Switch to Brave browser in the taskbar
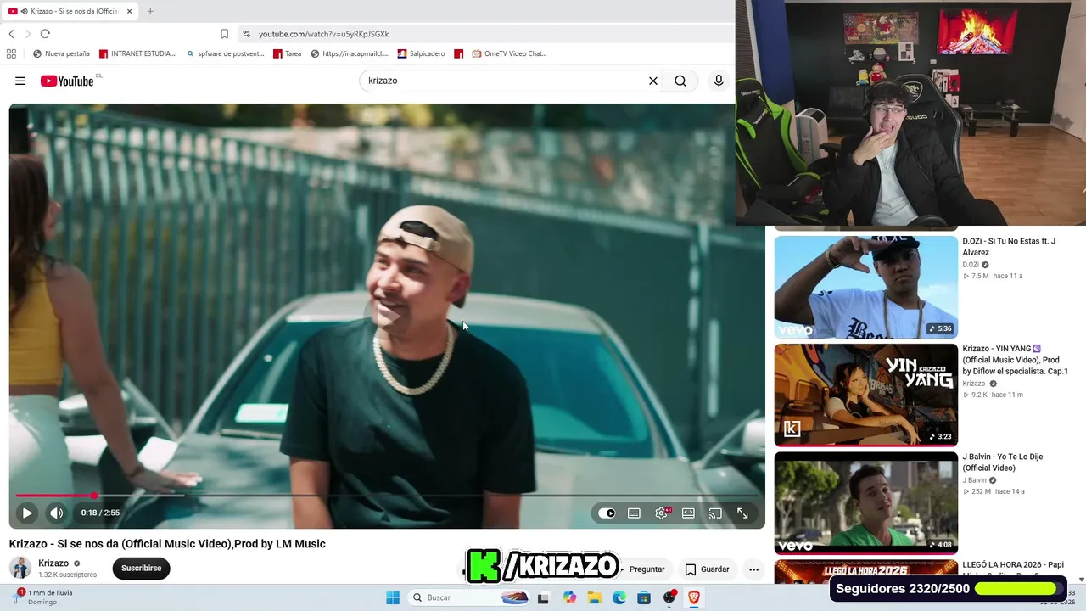This screenshot has height=611, width=1086. [694, 597]
